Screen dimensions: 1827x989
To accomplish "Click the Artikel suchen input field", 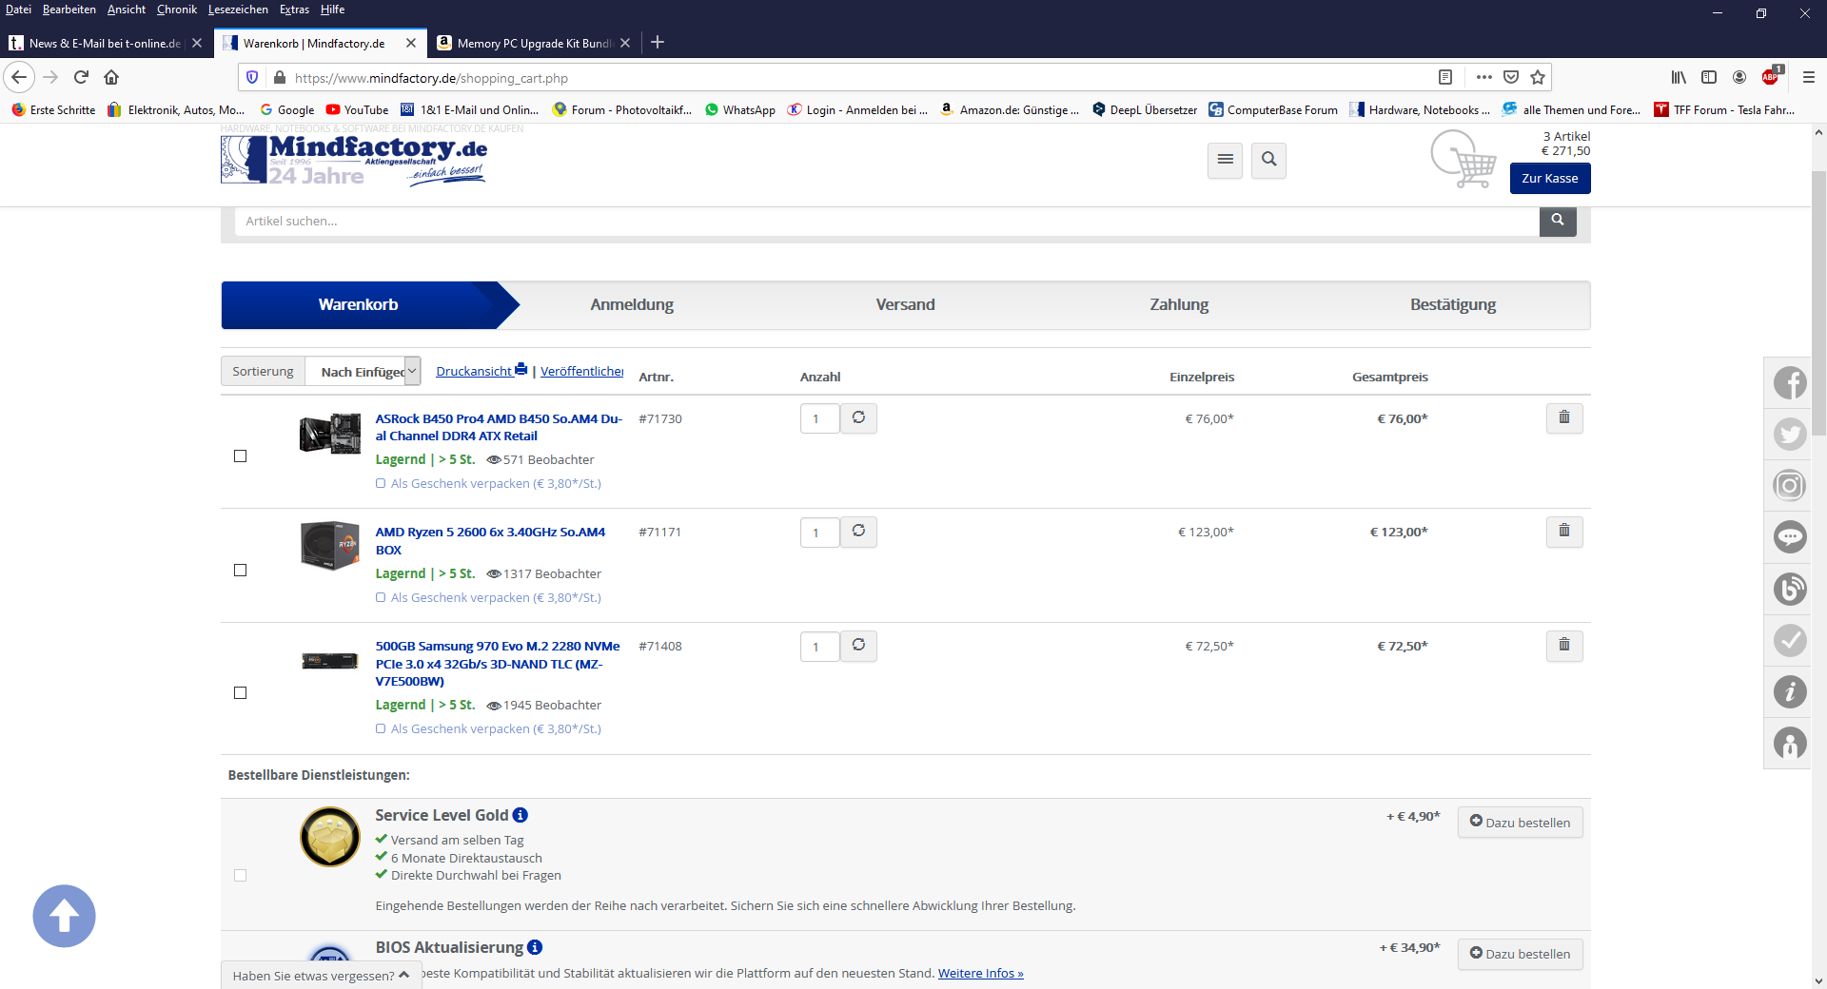I will pyautogui.click(x=887, y=221).
